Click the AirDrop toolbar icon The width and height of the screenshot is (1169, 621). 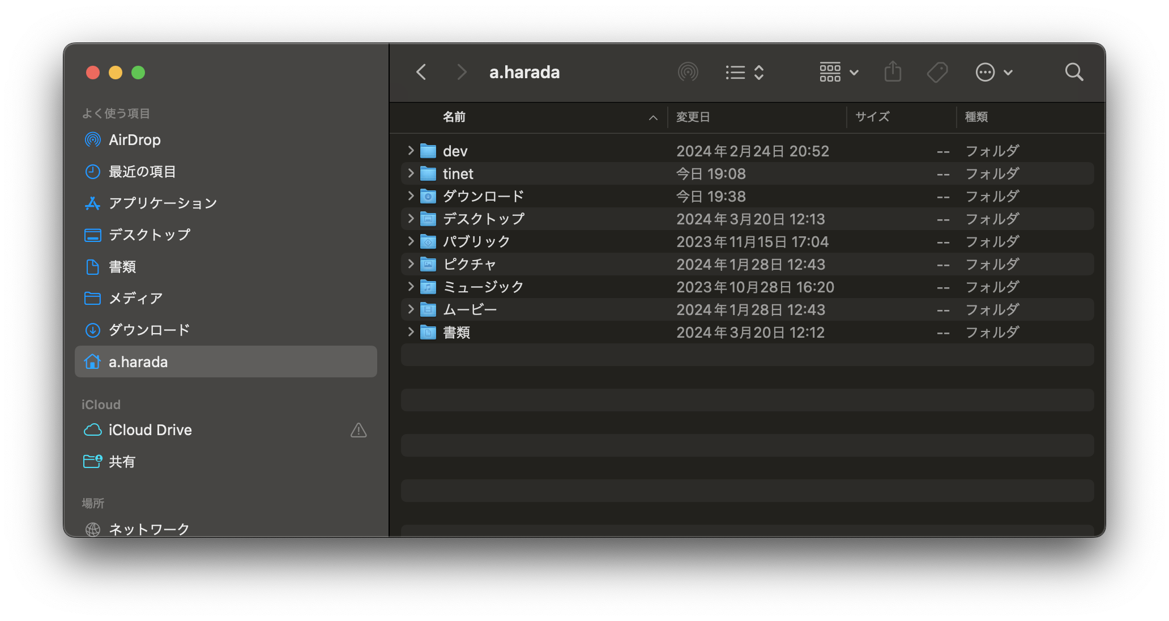click(x=688, y=72)
